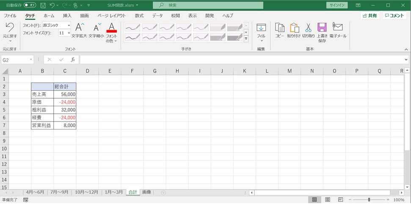Expand the Name Box dropdown arrow
The image size is (411, 204).
pos(31,60)
